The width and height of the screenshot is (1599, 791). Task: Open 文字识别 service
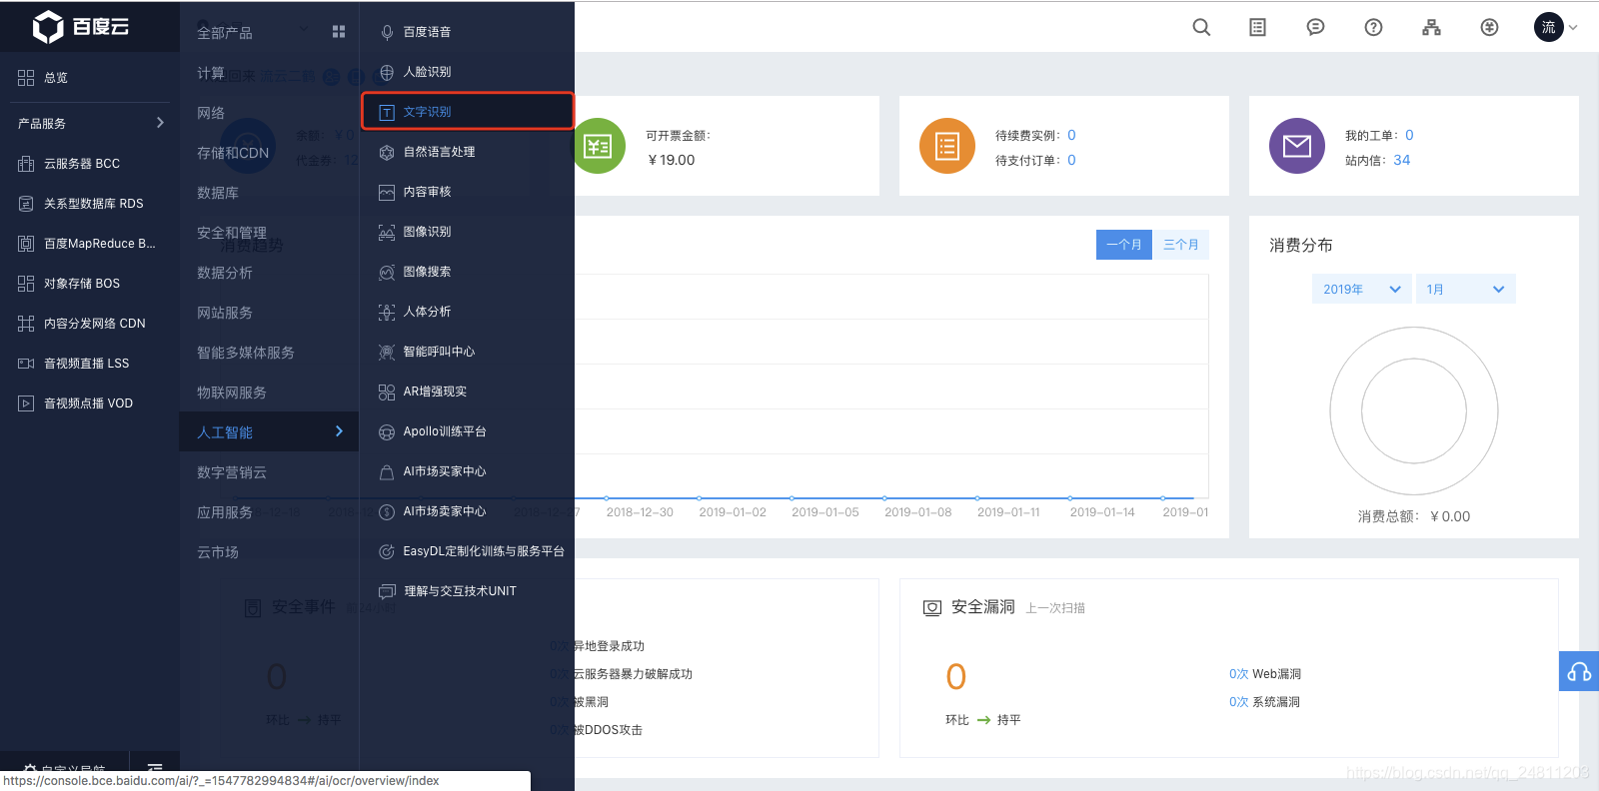click(467, 112)
